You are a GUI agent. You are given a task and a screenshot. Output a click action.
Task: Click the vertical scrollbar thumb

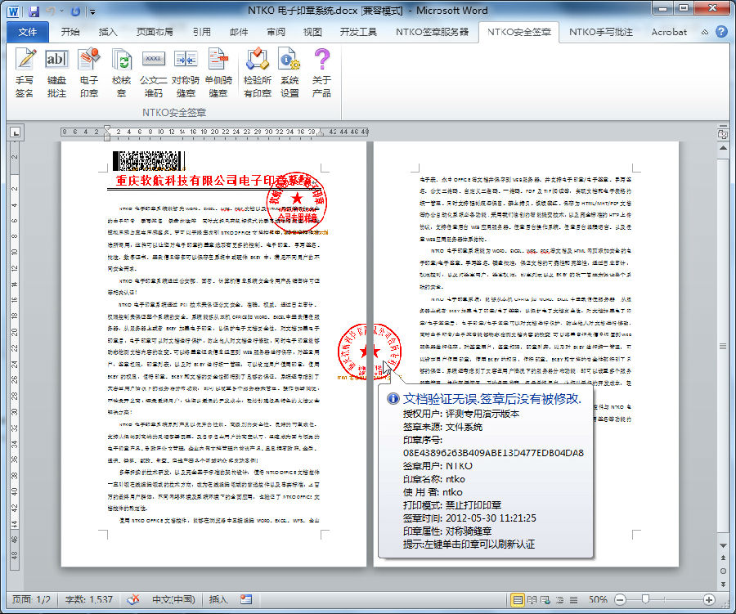pos(724,347)
